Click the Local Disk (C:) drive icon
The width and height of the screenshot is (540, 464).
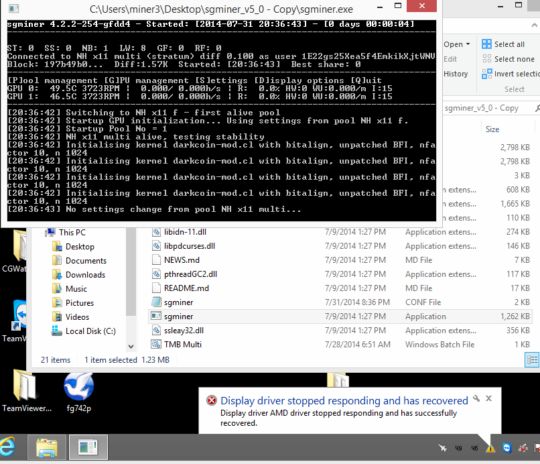coord(56,331)
